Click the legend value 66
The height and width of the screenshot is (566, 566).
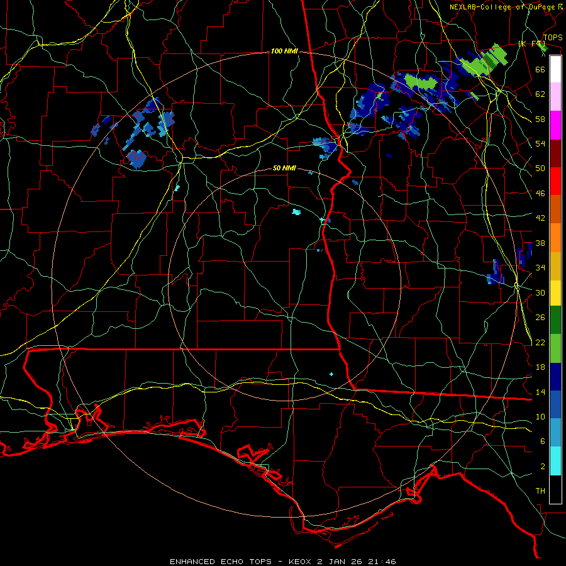coord(540,69)
